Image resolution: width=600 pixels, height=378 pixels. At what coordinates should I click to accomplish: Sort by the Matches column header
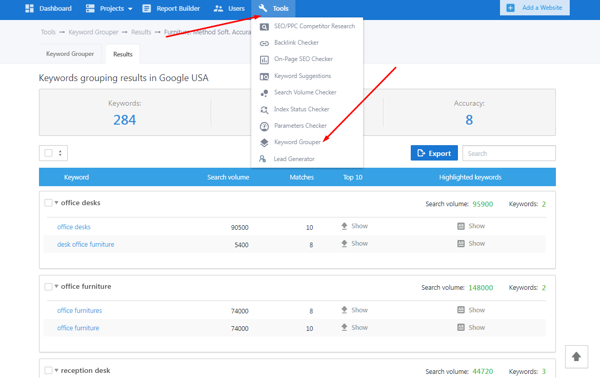point(302,177)
